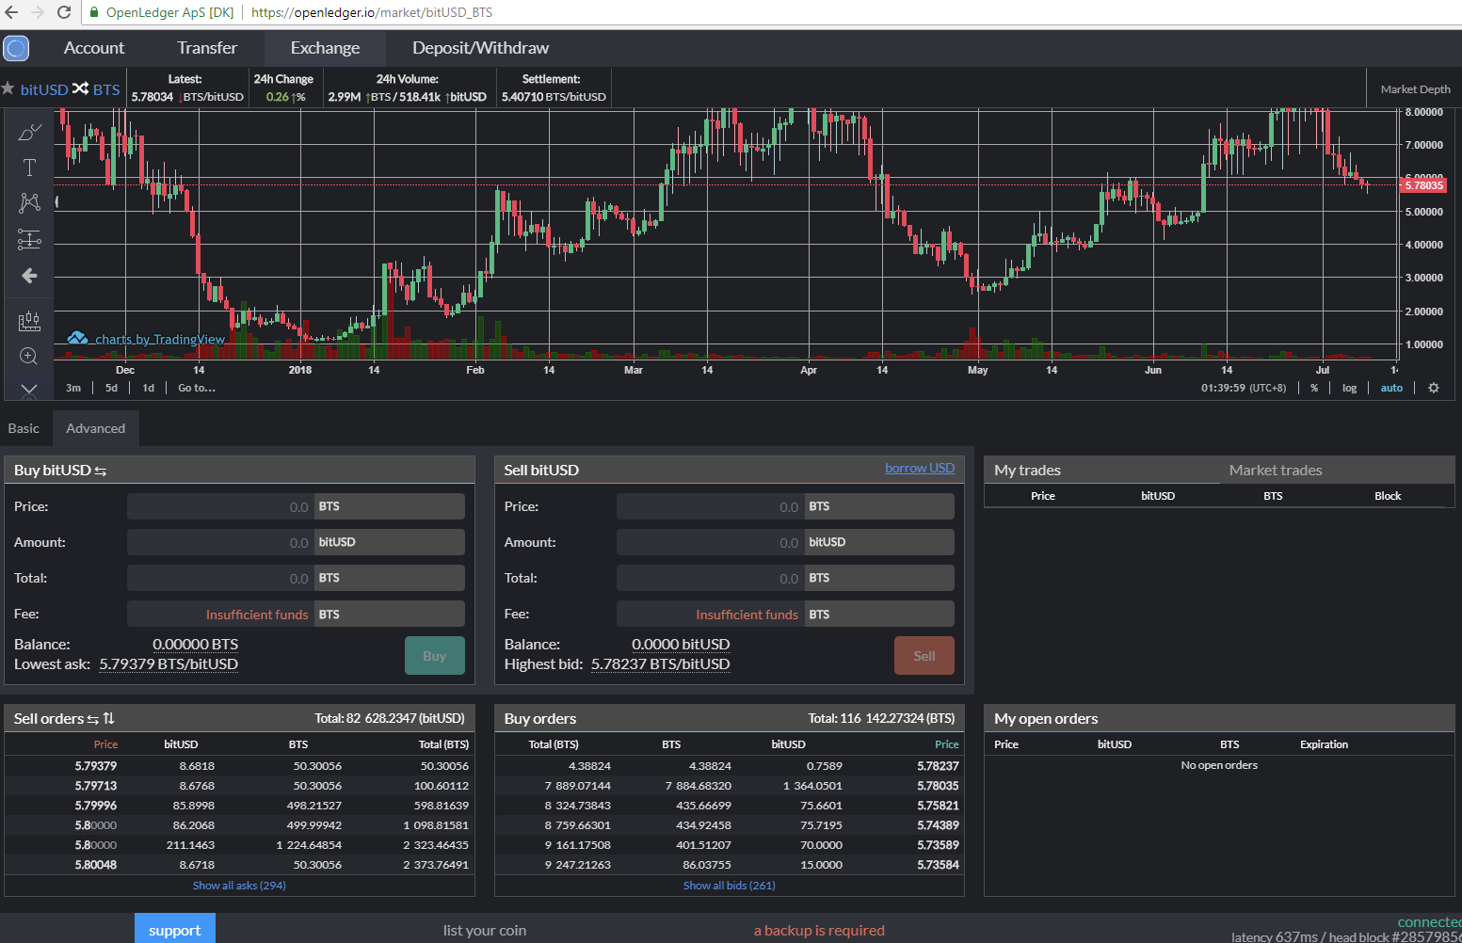Click the chart timezone clock (UTC+8)
The width and height of the screenshot is (1462, 943).
tap(1244, 388)
